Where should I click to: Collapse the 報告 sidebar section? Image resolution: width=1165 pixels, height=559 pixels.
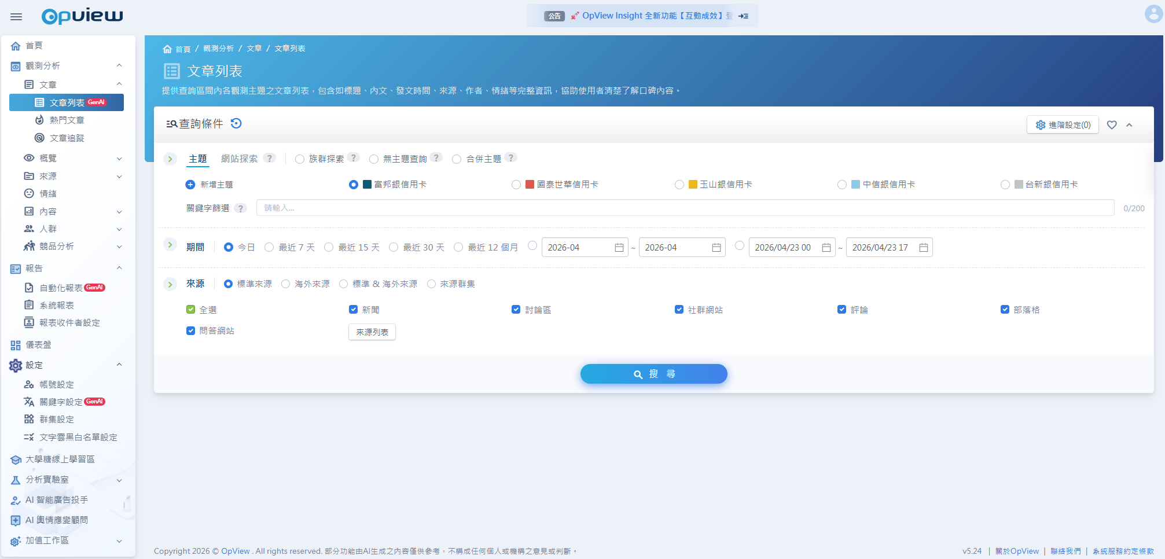click(x=119, y=268)
